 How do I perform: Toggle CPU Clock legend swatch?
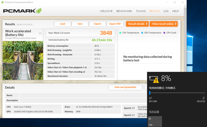coord(164,33)
